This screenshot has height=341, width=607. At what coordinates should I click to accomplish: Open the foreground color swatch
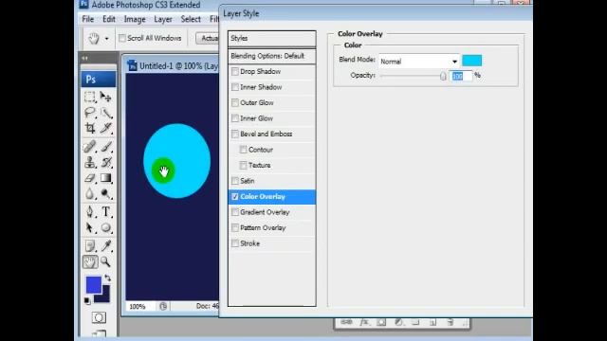click(x=93, y=284)
